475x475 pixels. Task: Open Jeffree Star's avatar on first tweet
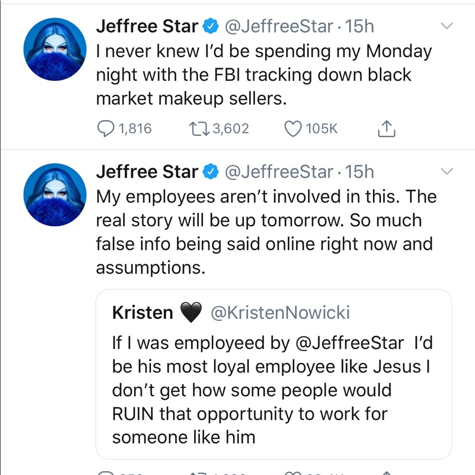pyautogui.click(x=55, y=49)
